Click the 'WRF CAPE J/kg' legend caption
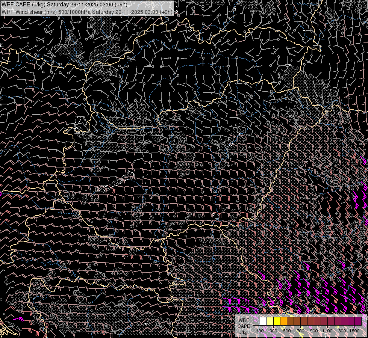The image size is (368, 338). (244, 326)
